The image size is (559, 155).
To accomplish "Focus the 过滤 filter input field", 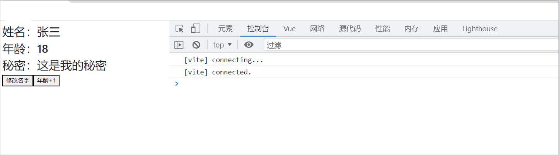I will pos(411,45).
